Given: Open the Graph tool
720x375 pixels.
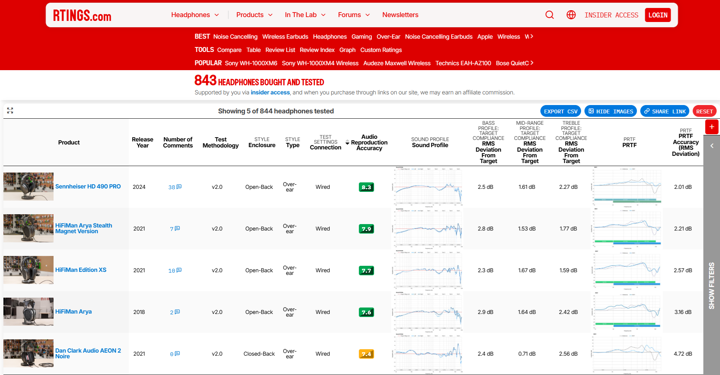Looking at the screenshot, I should click(x=347, y=50).
